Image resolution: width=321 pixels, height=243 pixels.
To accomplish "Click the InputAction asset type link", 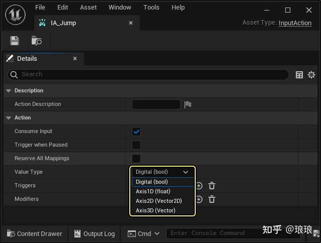I will 295,23.
